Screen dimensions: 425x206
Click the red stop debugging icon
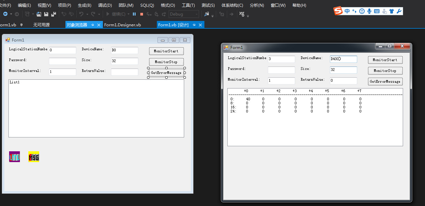coord(142,14)
